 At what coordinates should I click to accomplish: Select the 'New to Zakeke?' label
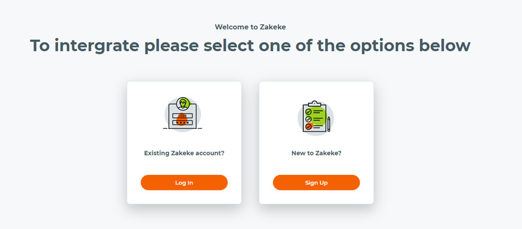(x=316, y=153)
